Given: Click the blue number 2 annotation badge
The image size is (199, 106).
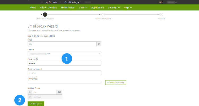Looking at the screenshot, I should tap(20, 100).
